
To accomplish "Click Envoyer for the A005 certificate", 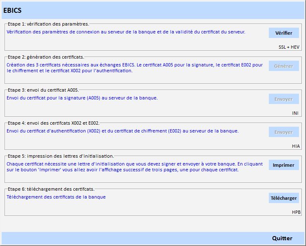I will 283,99.
